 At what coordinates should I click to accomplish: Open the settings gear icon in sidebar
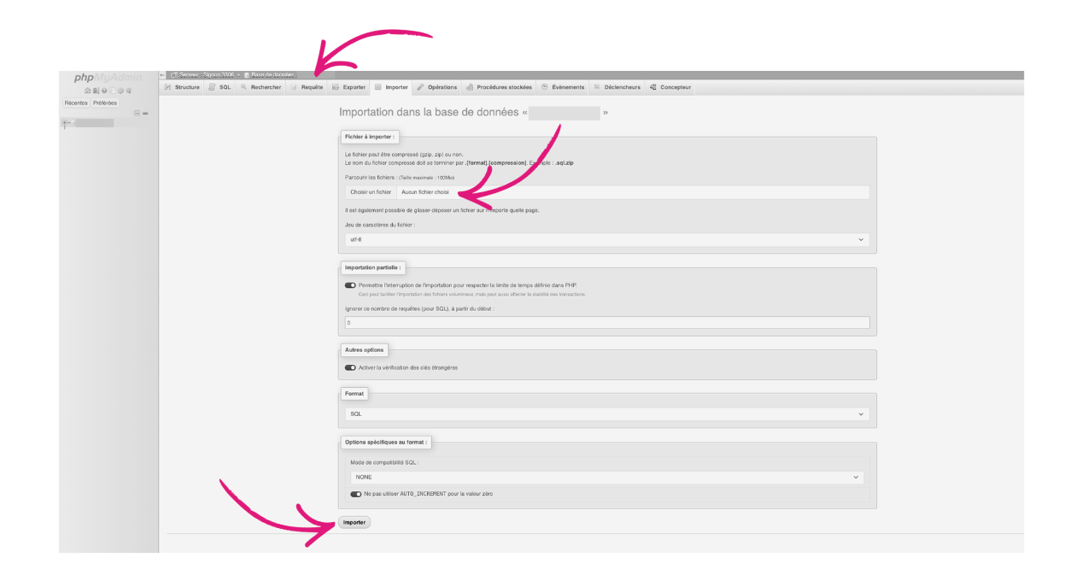120,91
